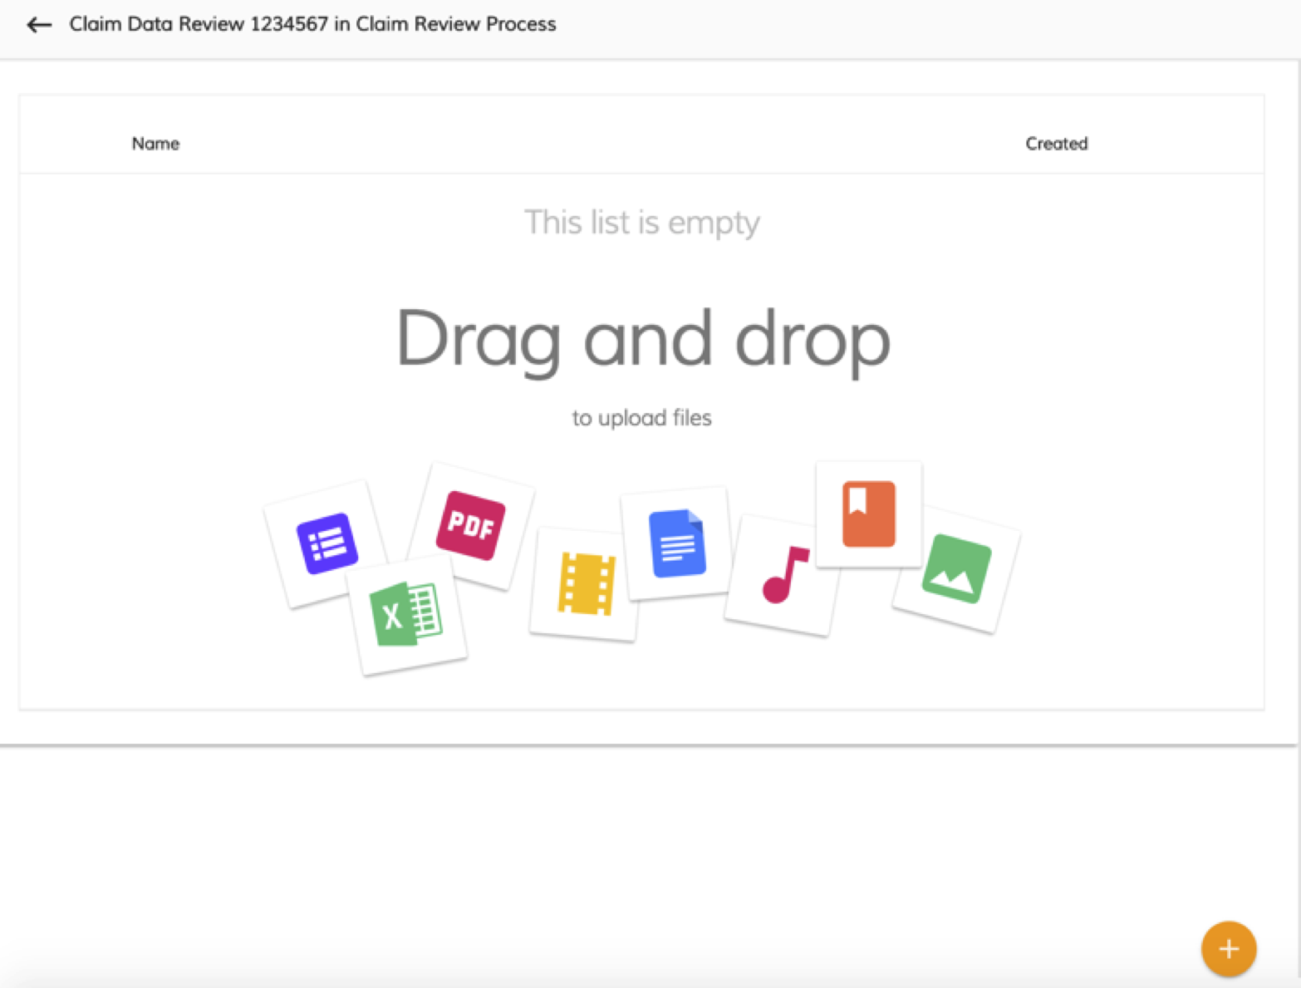Click the 'to upload files' caption
Image resolution: width=1301 pixels, height=988 pixels.
point(641,418)
